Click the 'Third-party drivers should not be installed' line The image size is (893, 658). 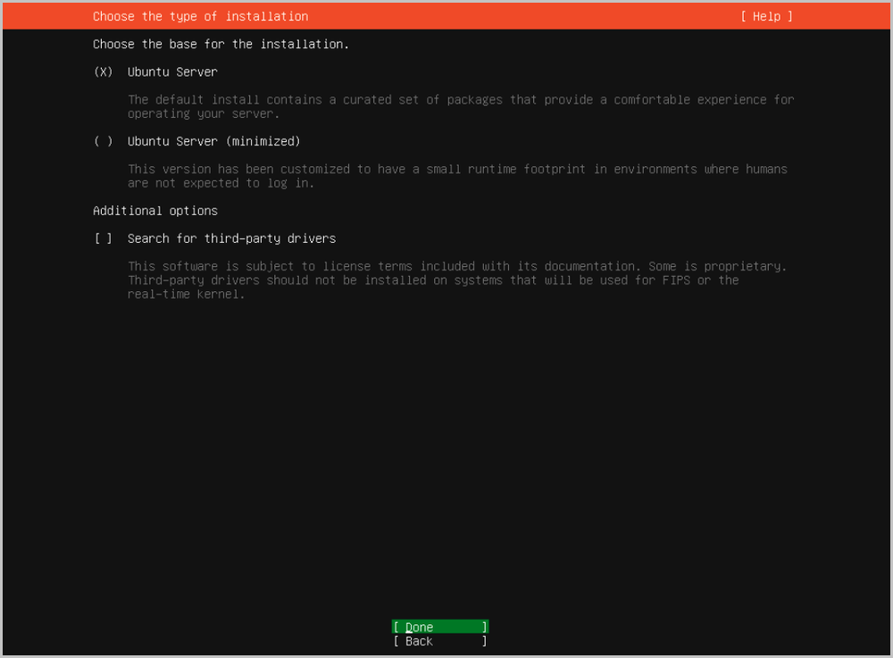(433, 280)
